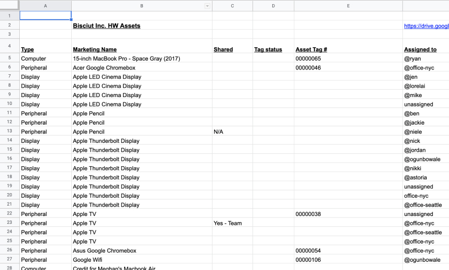Click the selected cell A1
Viewport: 449px width, 270px height.
coord(46,16)
